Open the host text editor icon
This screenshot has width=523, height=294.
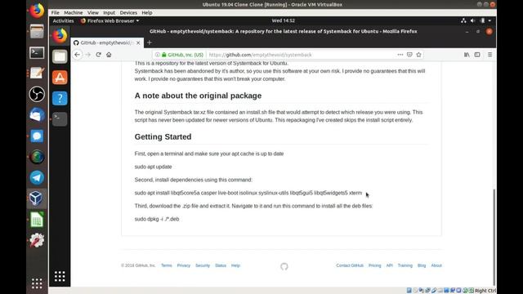pyautogui.click(x=37, y=73)
